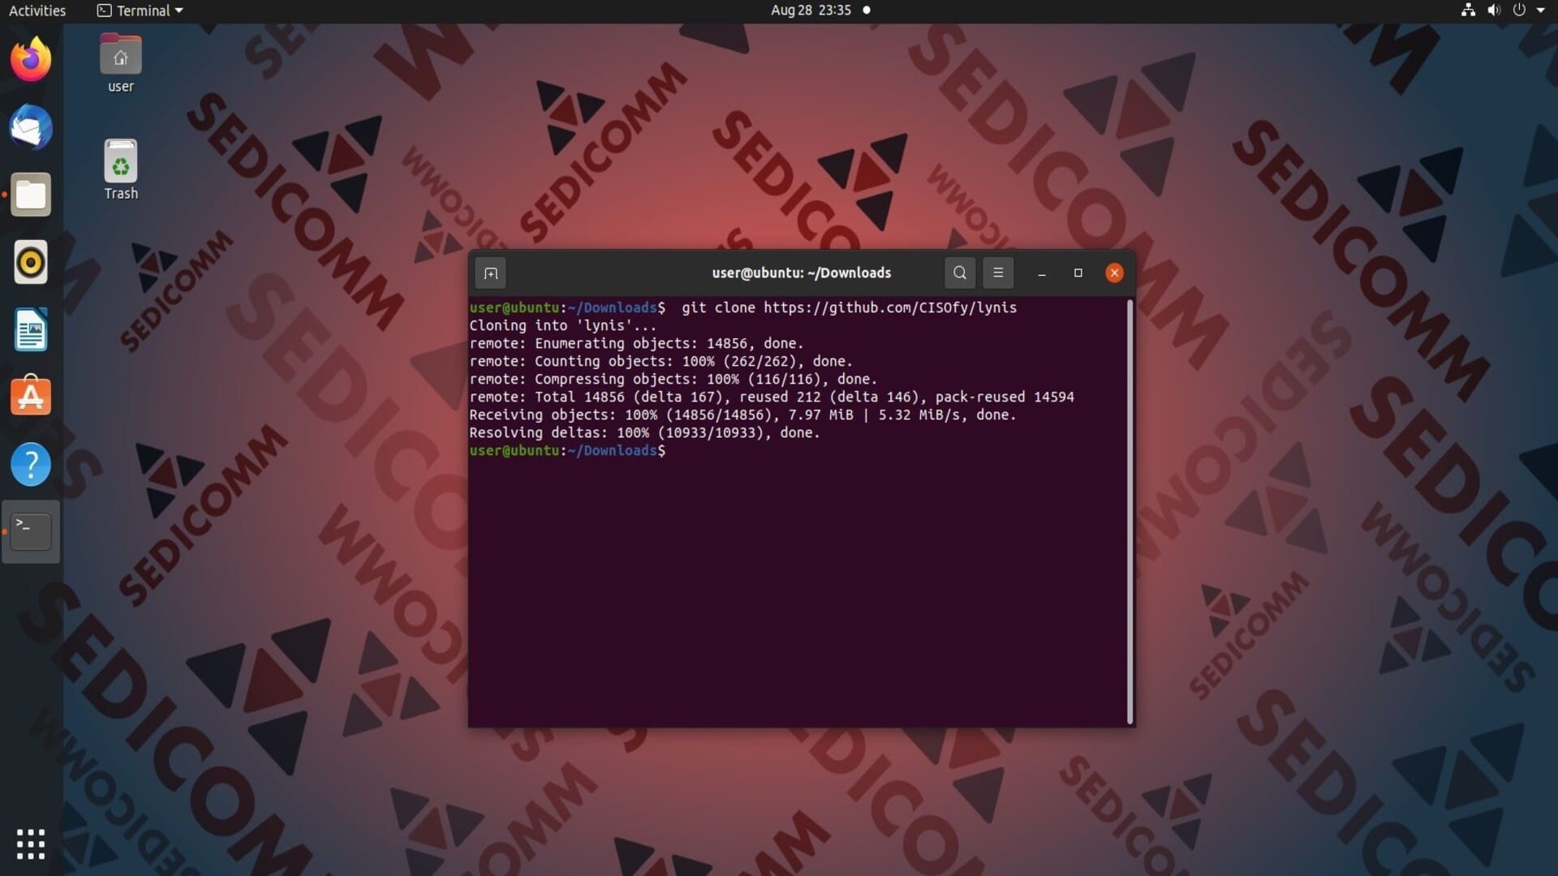The image size is (1558, 876).
Task: Click the terminal vertical scrollbar
Action: pos(1130,512)
